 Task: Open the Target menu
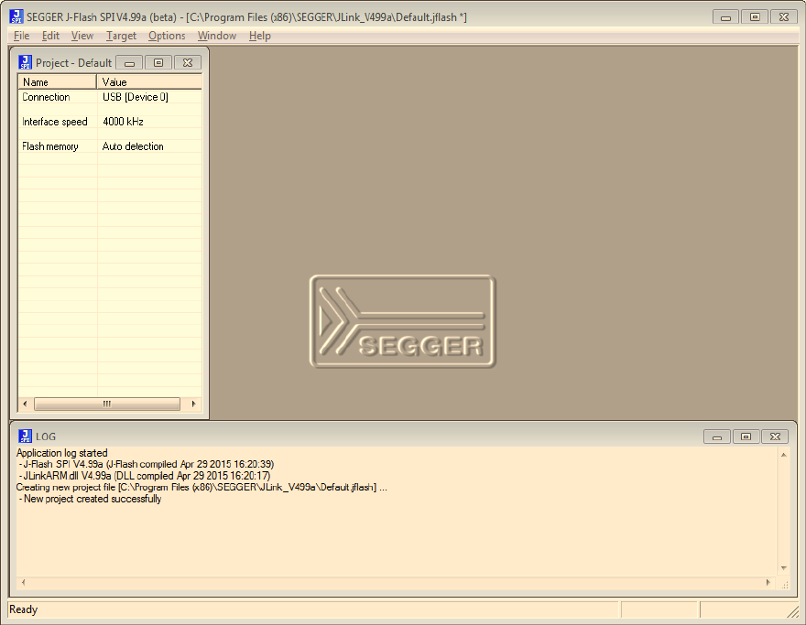[x=121, y=36]
